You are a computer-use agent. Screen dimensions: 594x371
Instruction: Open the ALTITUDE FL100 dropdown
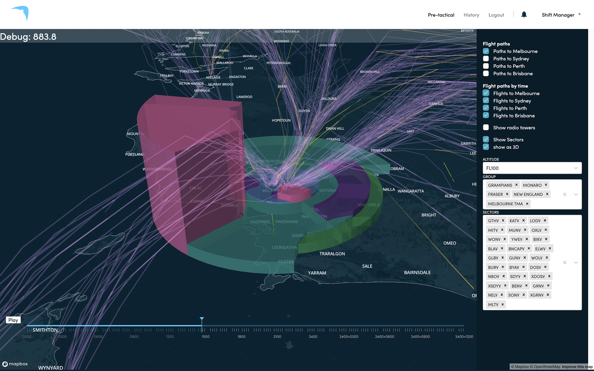532,168
